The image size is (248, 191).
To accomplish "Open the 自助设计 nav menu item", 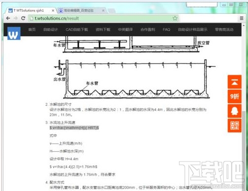I will coord(51,30).
